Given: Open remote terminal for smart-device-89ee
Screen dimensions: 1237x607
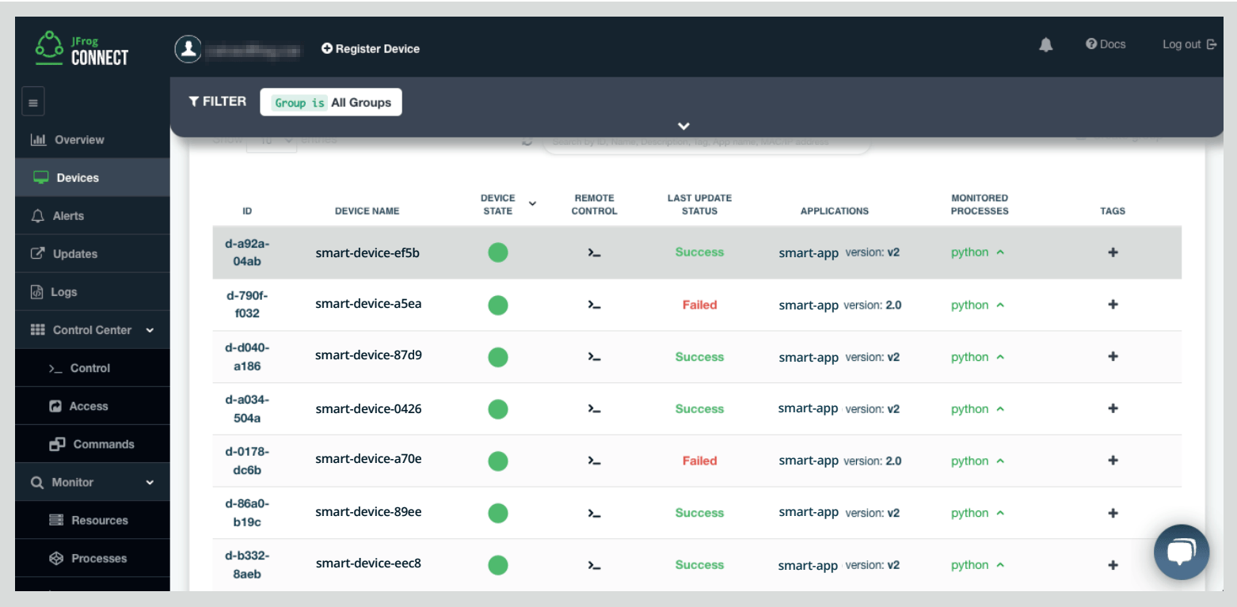Looking at the screenshot, I should [594, 513].
